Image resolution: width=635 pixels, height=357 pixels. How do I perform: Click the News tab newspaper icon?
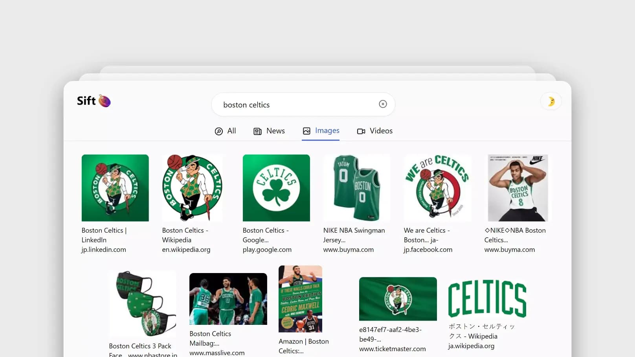tap(257, 131)
